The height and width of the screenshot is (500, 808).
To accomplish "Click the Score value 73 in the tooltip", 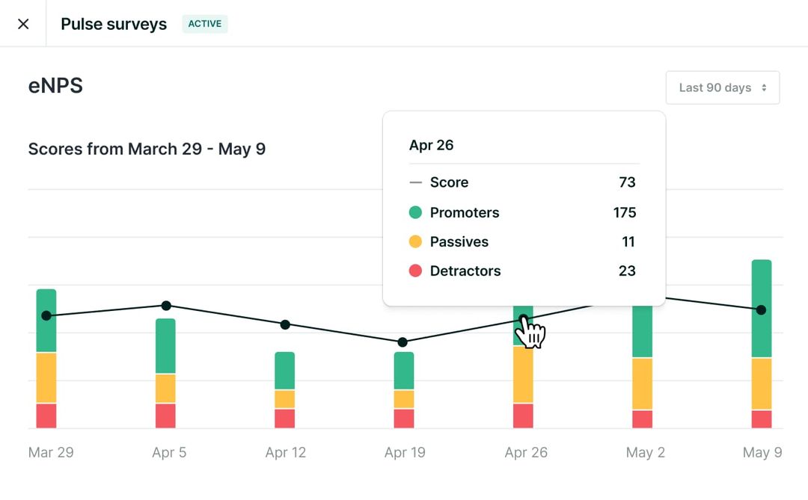I will point(627,182).
